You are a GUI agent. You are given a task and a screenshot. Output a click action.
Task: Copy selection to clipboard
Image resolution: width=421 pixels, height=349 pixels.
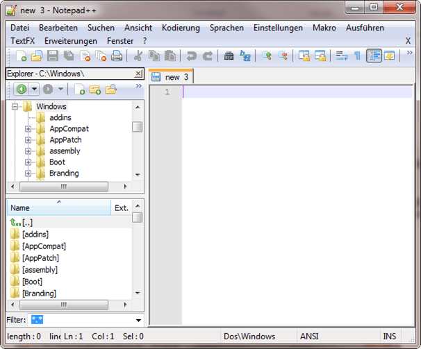[x=154, y=56]
